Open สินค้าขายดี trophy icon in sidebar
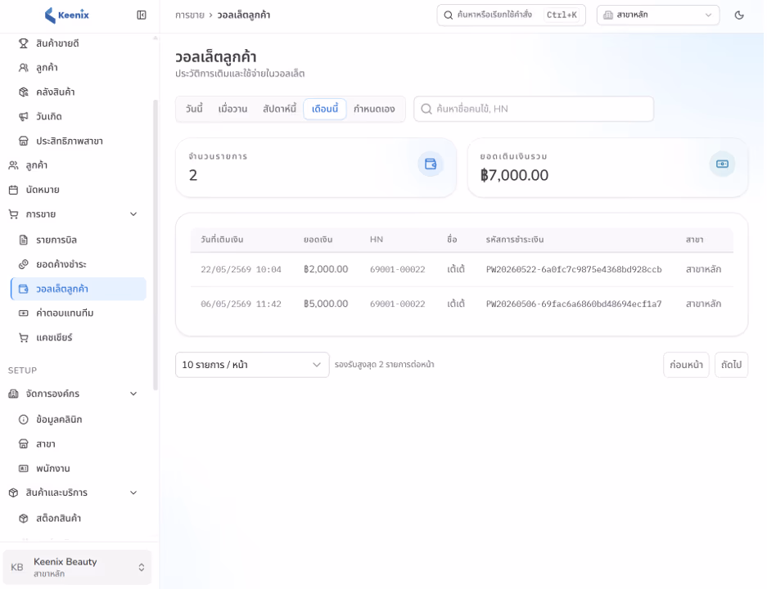Image resolution: width=767 pixels, height=589 pixels. (x=24, y=43)
